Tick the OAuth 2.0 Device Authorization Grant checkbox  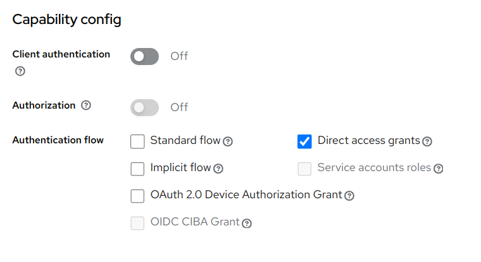137,196
